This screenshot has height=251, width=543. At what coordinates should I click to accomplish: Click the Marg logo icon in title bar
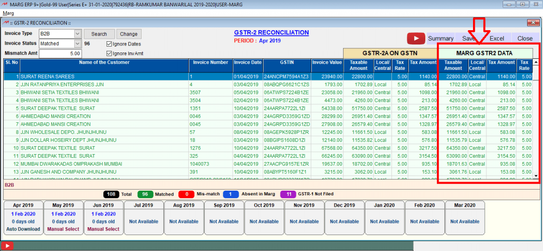pyautogui.click(x=5, y=4)
